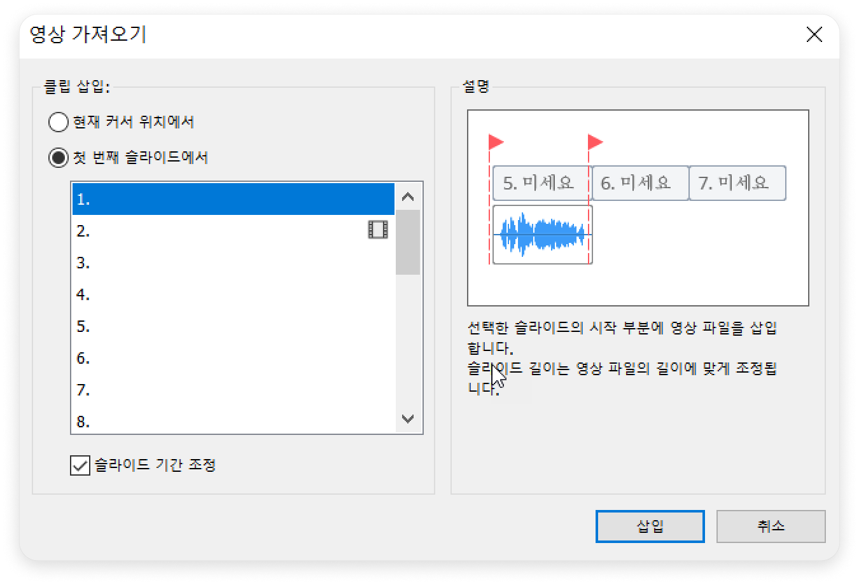Viewport: 859px width, 585px height.
Task: Select slide 2 in the list
Action: pos(234,231)
